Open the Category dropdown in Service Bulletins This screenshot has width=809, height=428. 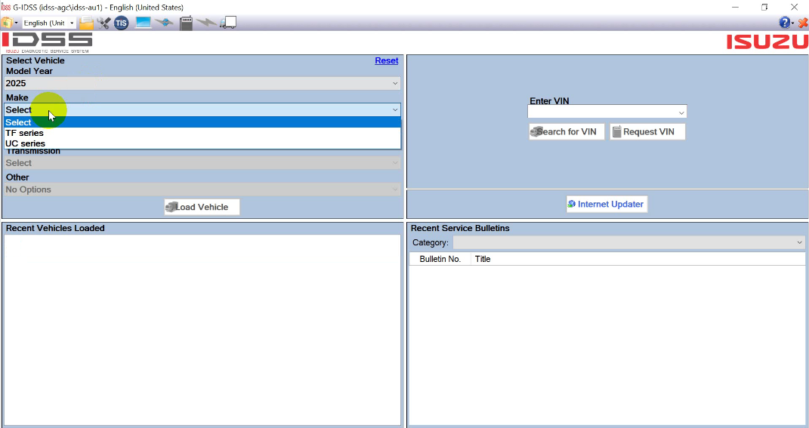coord(628,242)
